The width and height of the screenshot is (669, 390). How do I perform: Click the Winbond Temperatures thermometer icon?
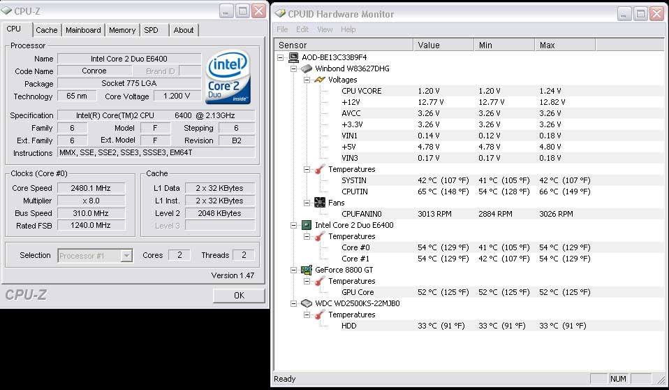(x=320, y=169)
